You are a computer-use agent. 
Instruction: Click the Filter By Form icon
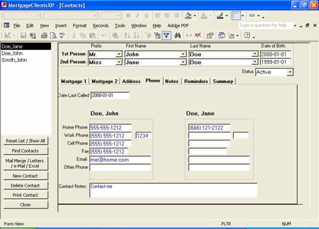coord(157,35)
